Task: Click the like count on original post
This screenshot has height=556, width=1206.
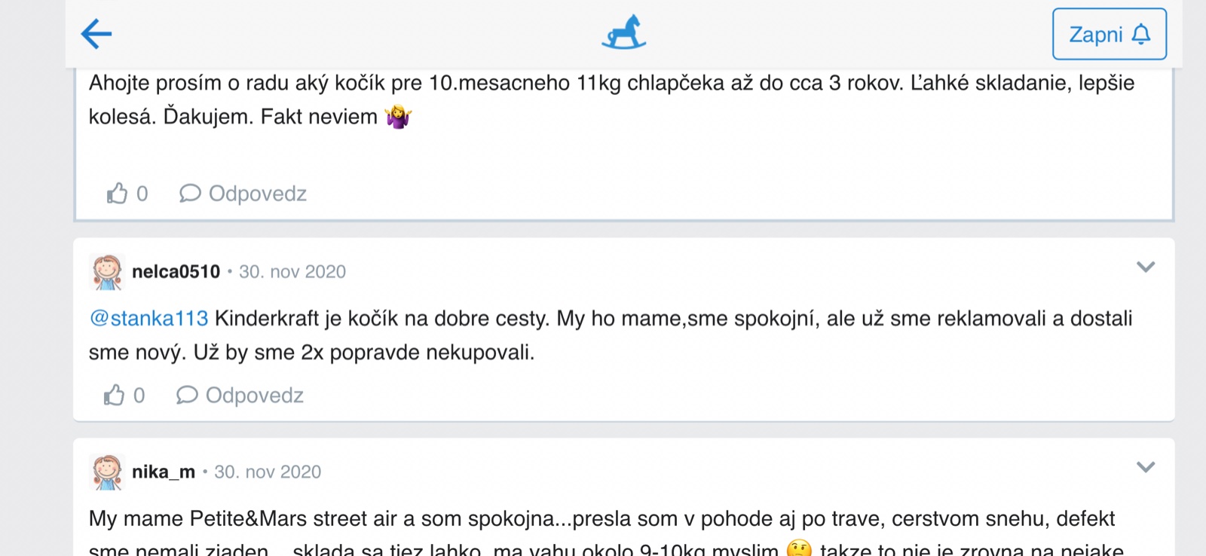Action: point(142,194)
